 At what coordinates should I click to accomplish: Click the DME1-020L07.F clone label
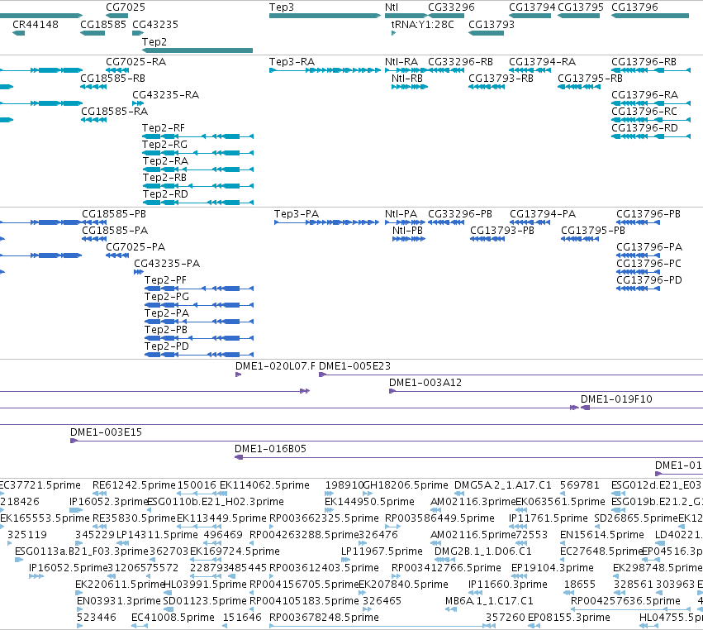pos(275,365)
